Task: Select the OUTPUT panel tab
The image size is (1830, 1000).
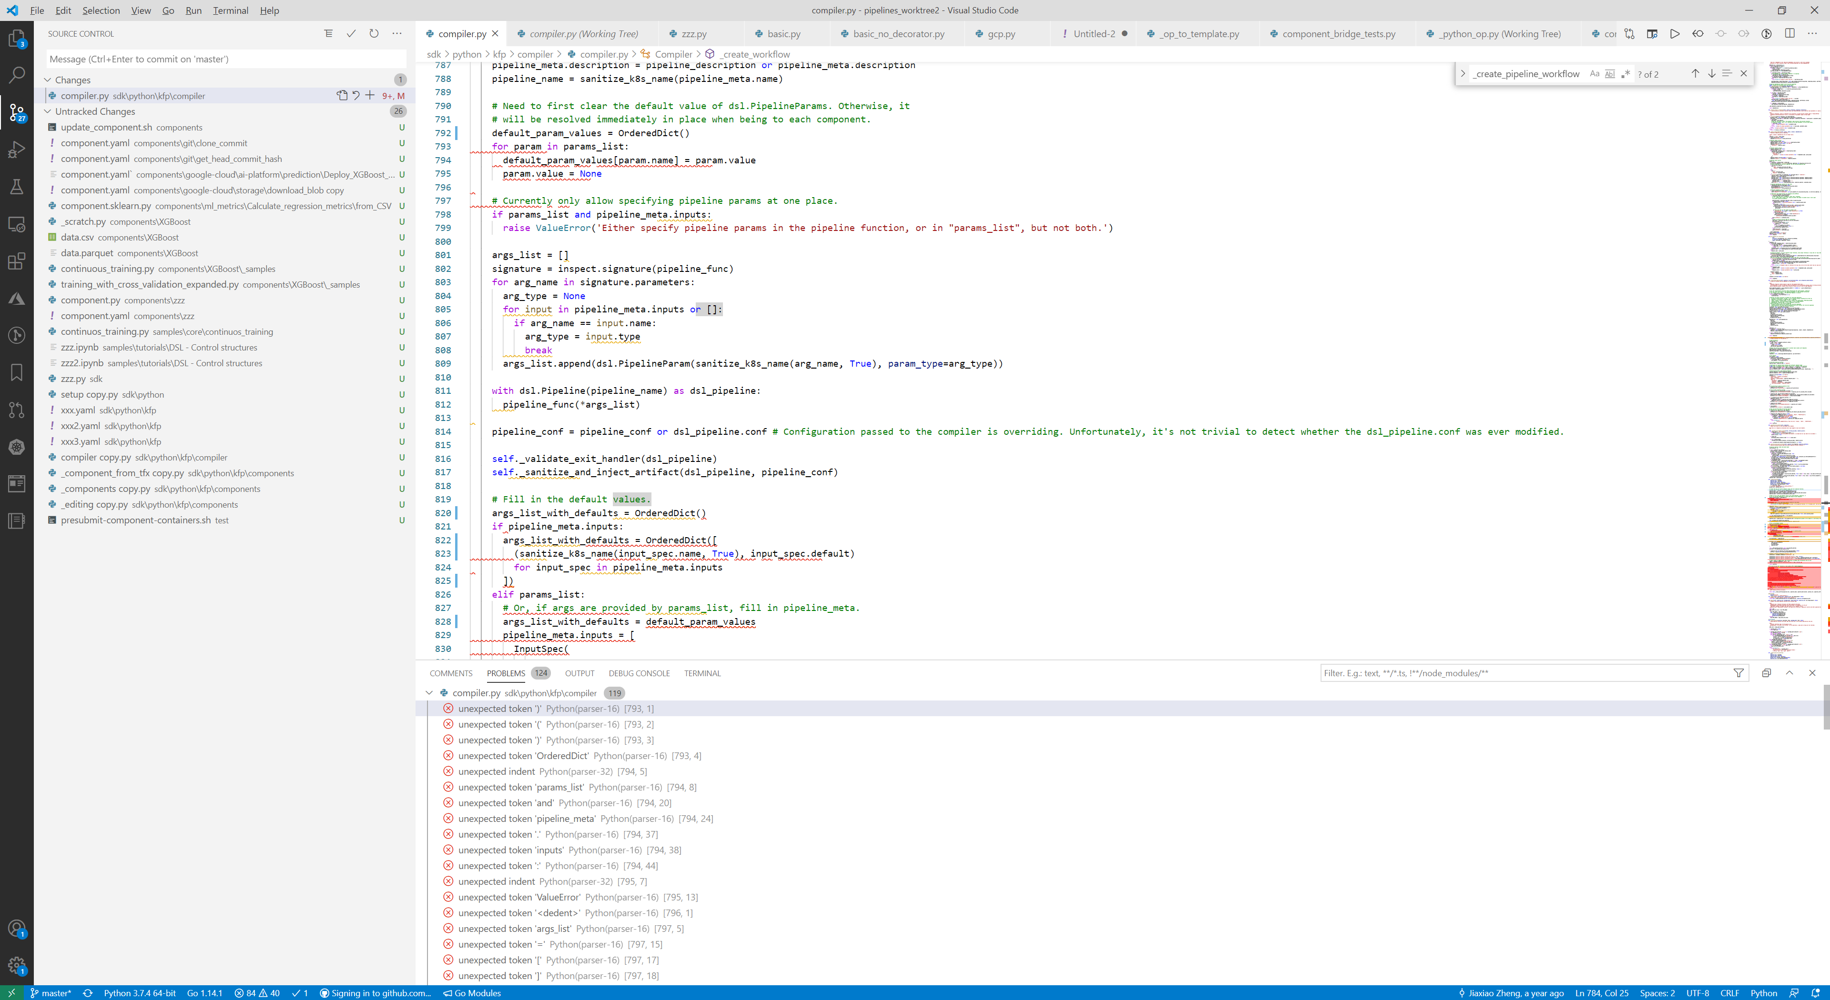Action: (x=579, y=673)
